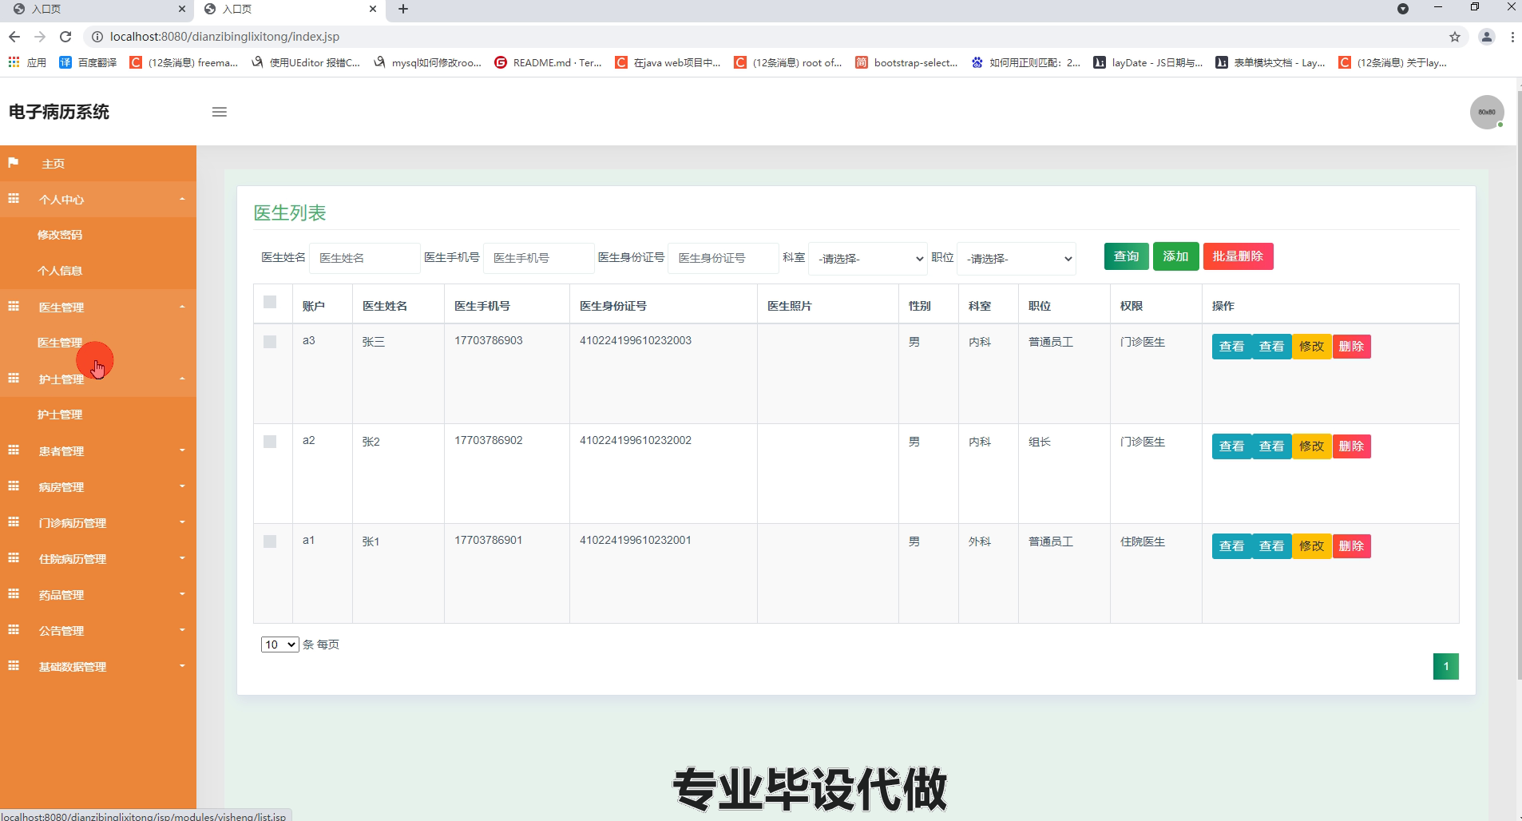
Task: Open 个人信息 in the sidebar
Action: pos(60,271)
